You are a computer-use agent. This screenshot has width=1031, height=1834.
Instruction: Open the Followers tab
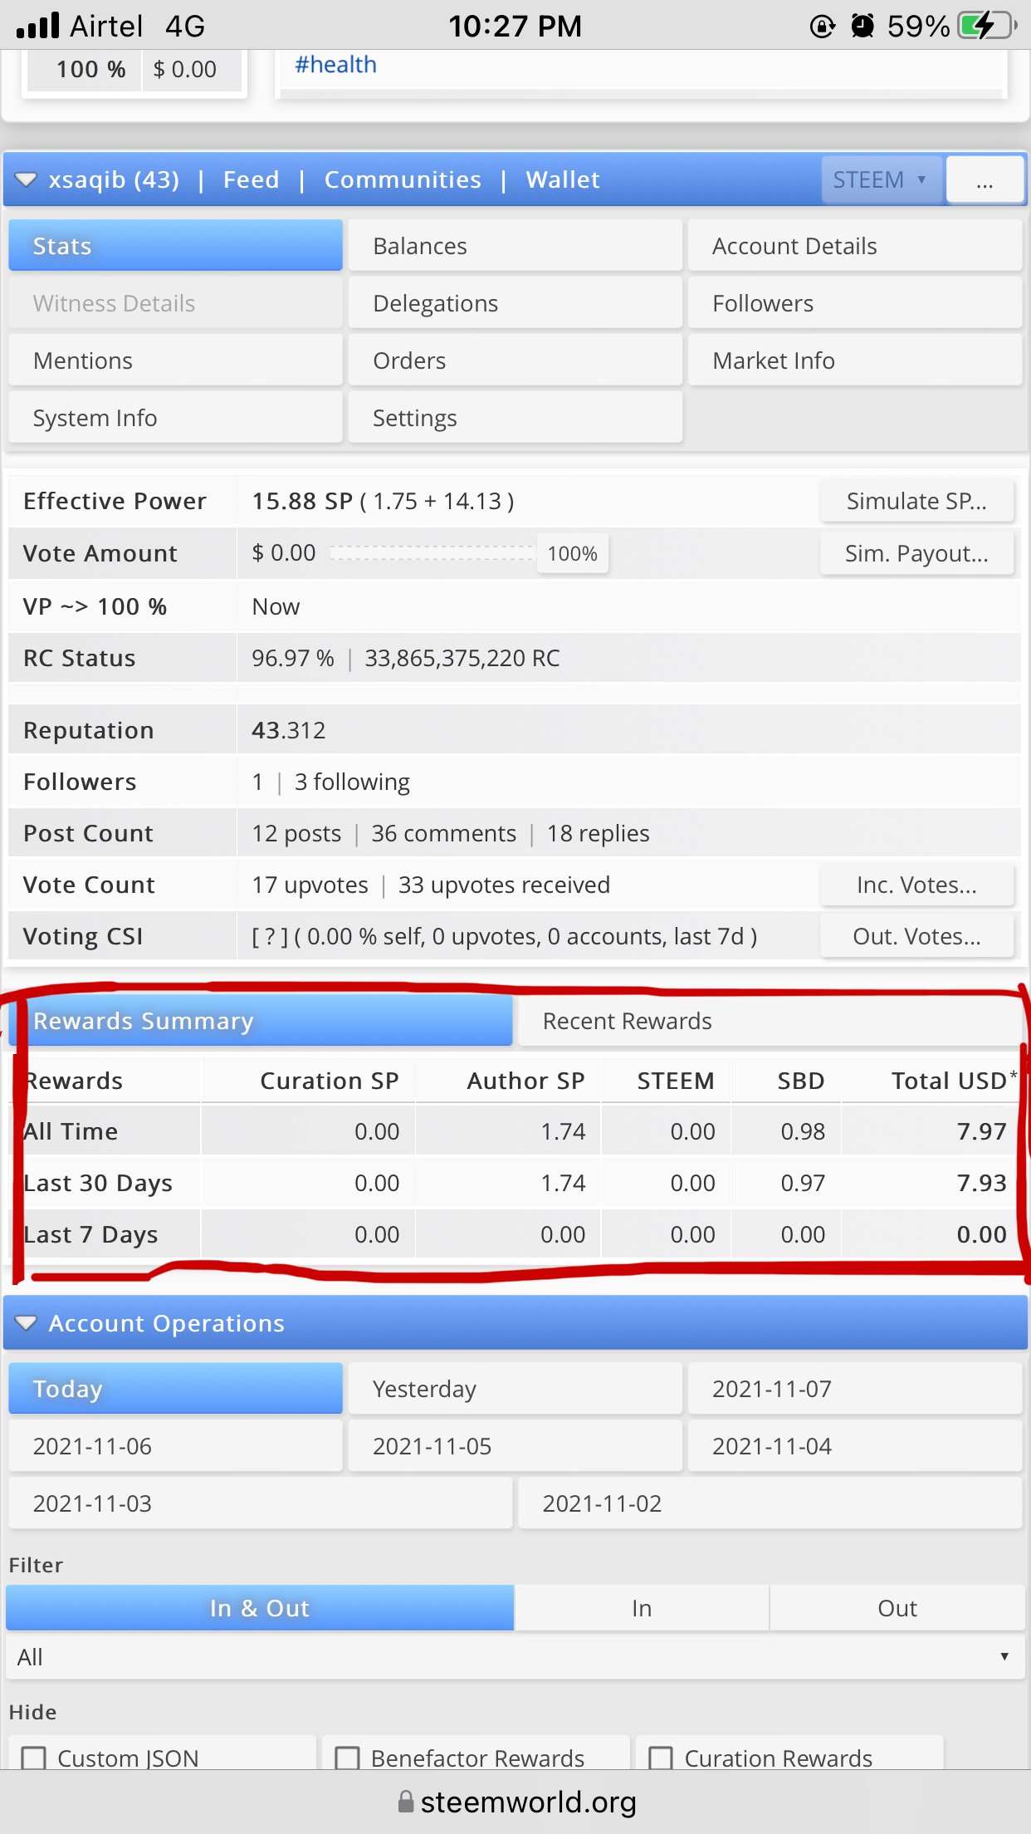[855, 303]
